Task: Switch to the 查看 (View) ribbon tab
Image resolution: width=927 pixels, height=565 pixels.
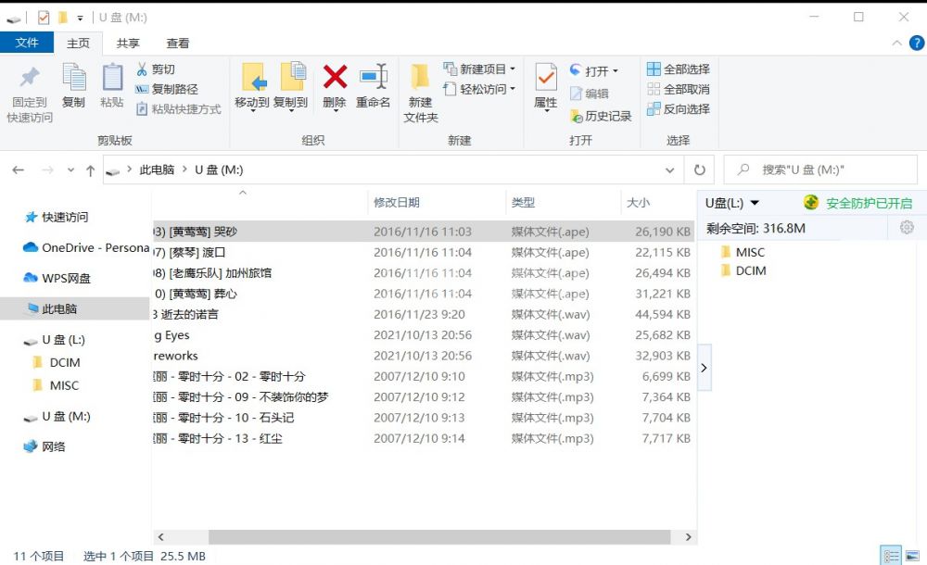Action: click(x=178, y=44)
